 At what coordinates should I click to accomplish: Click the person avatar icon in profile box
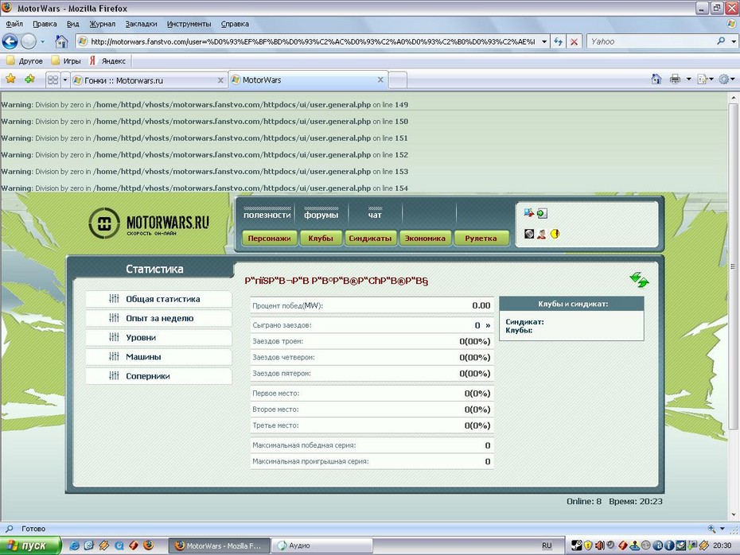click(542, 234)
